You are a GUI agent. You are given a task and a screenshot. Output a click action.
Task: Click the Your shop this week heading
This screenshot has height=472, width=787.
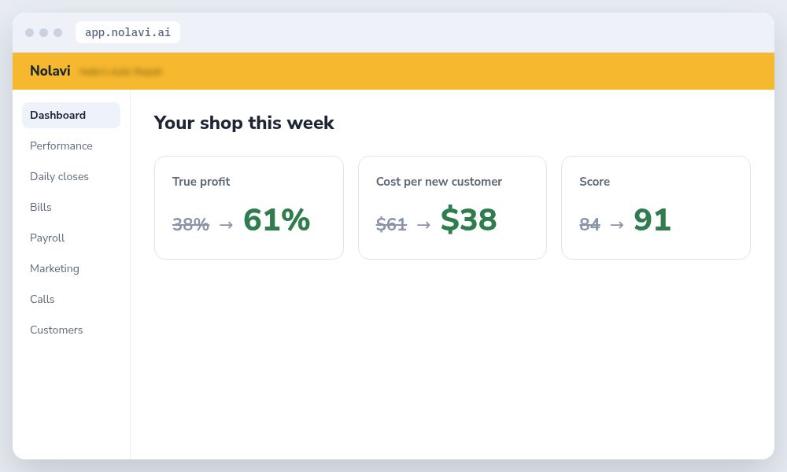point(244,123)
